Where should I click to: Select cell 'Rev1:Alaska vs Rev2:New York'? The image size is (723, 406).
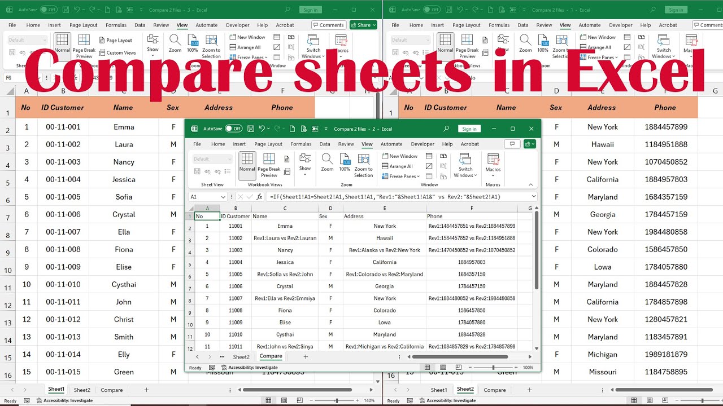coord(385,250)
